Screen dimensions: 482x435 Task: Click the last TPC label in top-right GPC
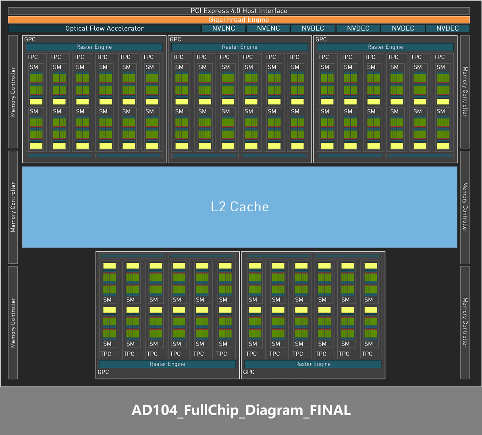click(x=440, y=57)
